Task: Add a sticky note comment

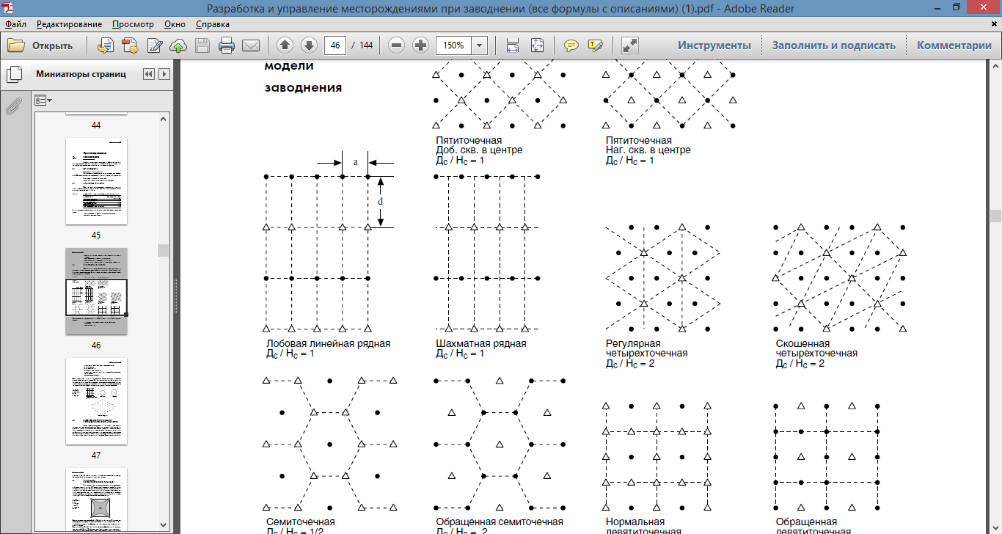Action: point(571,45)
